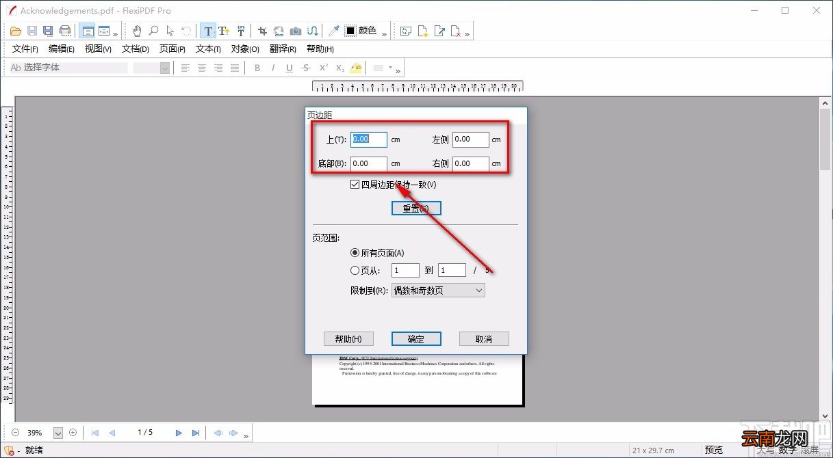
Task: Zoom out with the minus circle icon
Action: [x=15, y=433]
